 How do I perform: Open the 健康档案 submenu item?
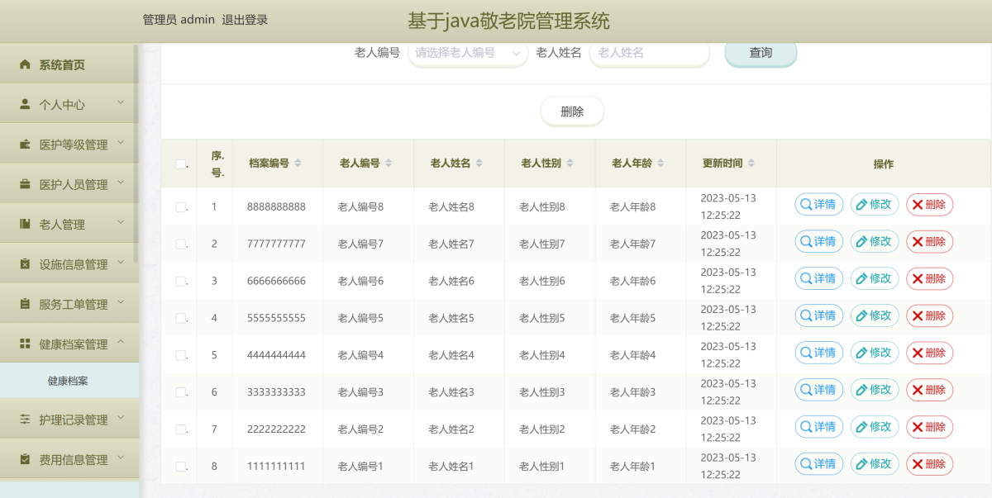pyautogui.click(x=68, y=382)
